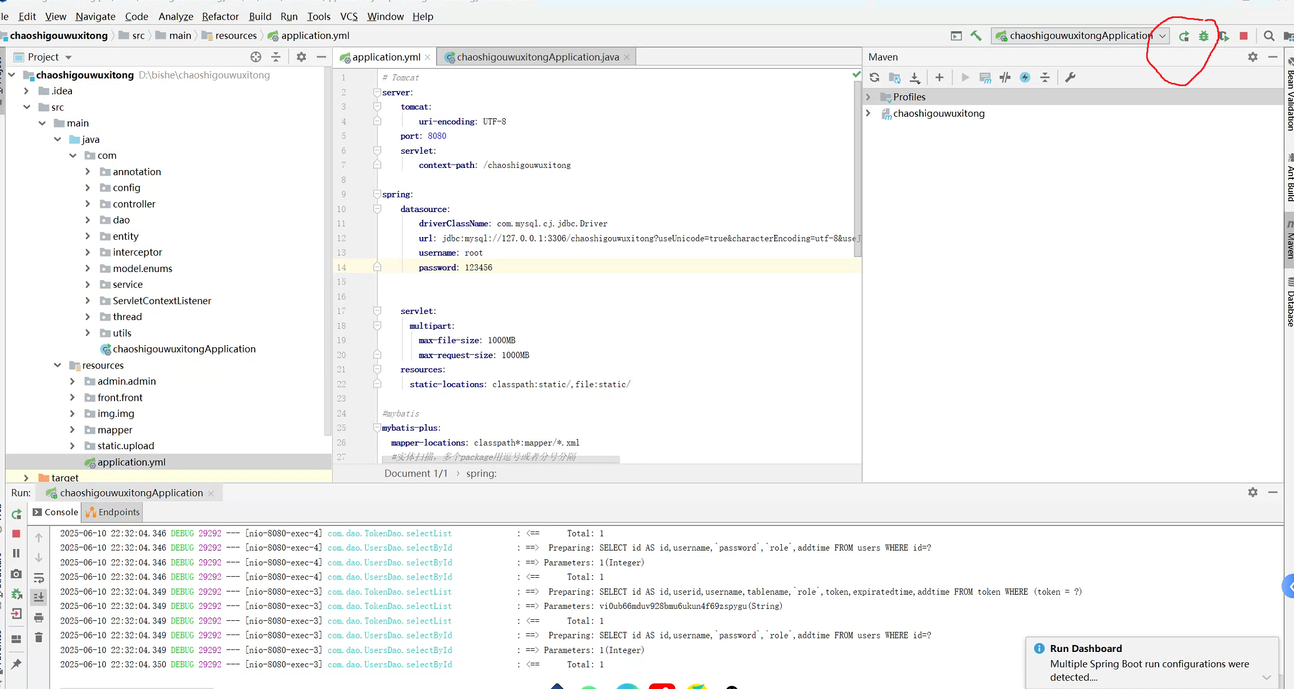Fold the spring block at line 9
1294x689 pixels.
(377, 194)
